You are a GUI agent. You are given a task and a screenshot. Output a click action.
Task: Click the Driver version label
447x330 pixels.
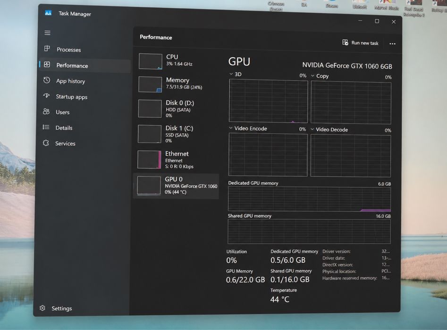[x=337, y=251]
